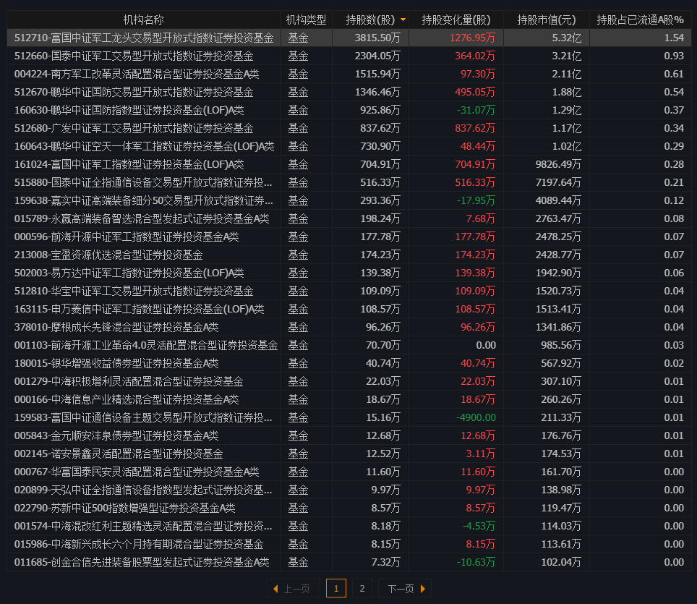
Task: Sort by 机构名称 column header
Action: pyautogui.click(x=143, y=20)
